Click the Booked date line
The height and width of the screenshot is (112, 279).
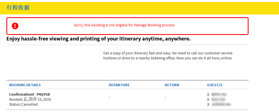tap(30, 99)
